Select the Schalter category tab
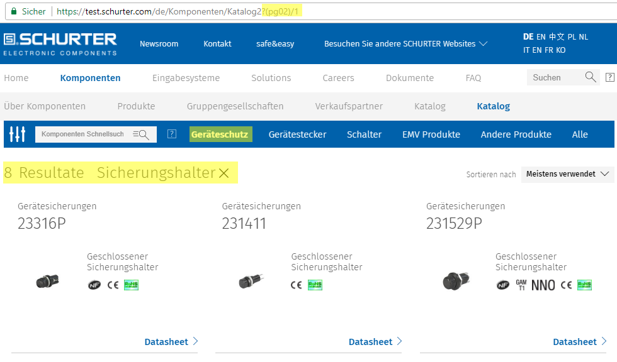 tap(364, 134)
